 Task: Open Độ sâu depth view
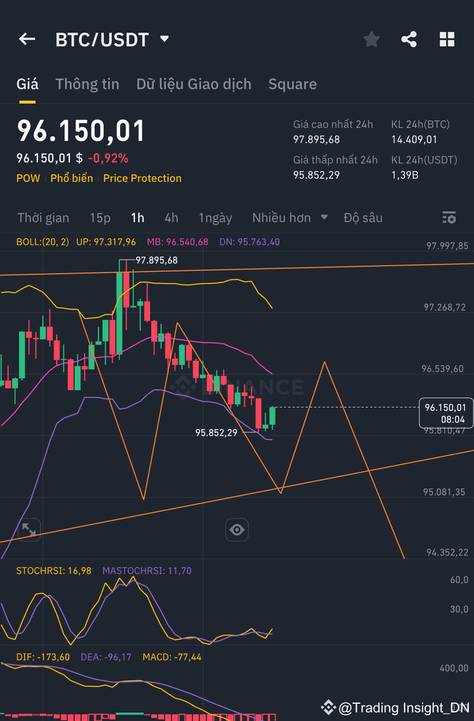(363, 218)
